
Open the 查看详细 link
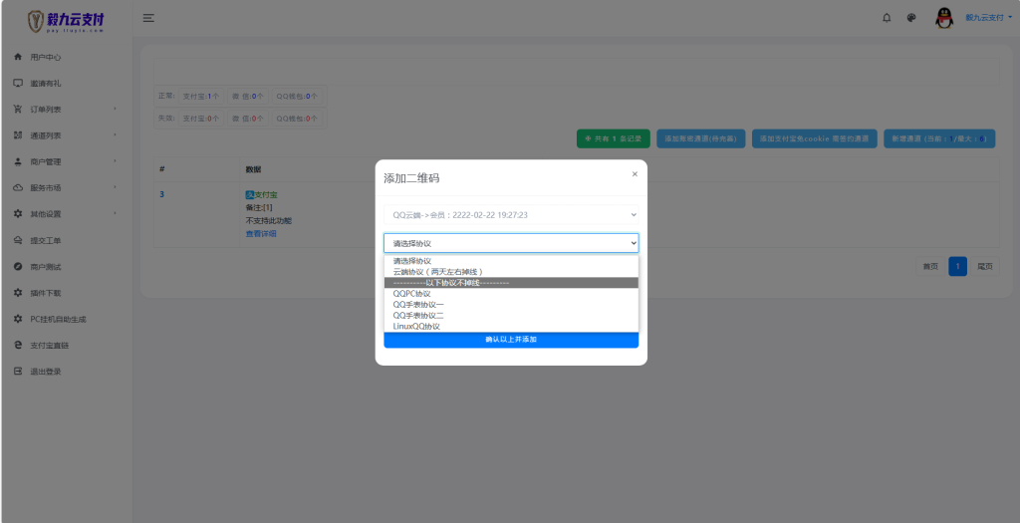(261, 233)
